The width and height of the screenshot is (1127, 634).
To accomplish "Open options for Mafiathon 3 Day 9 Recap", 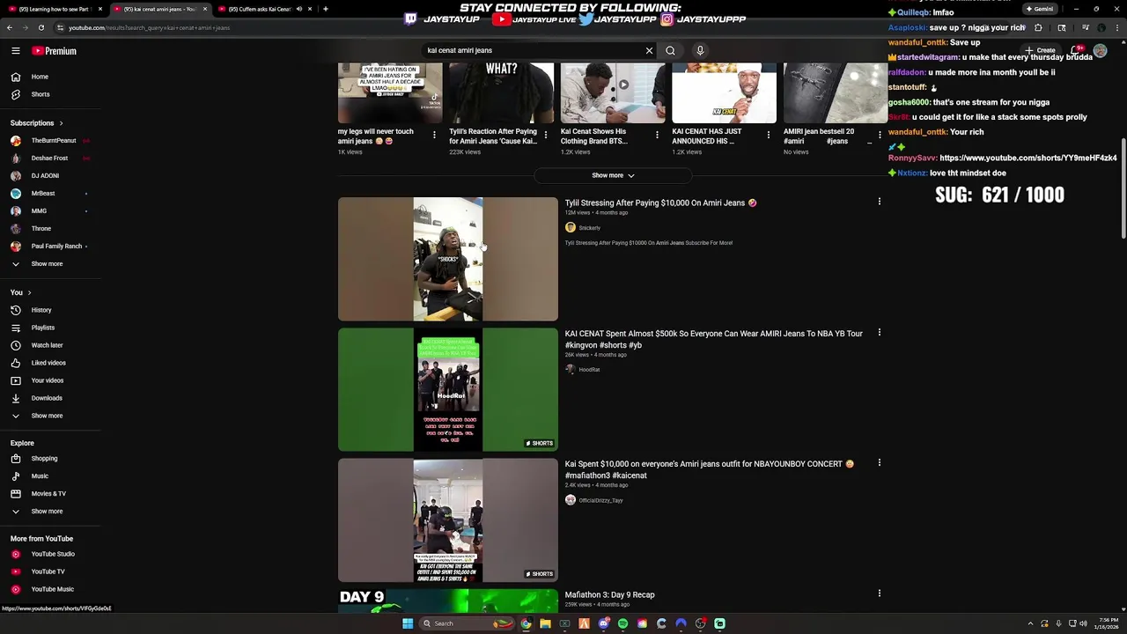I will [879, 593].
